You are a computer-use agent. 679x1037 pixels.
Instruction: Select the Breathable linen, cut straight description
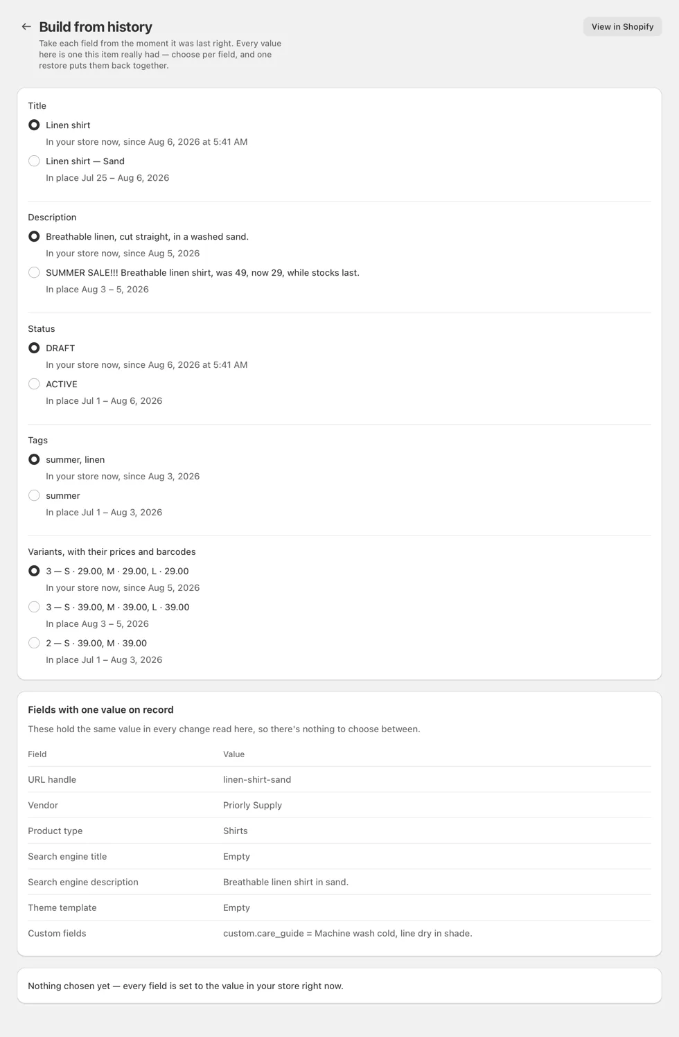[34, 236]
